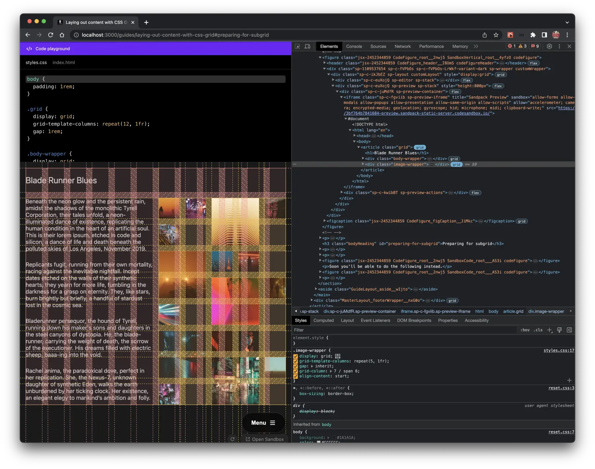Screen dimensions: 595x469
Task: Open grid editor icon next to display grid
Action: click(x=337, y=356)
